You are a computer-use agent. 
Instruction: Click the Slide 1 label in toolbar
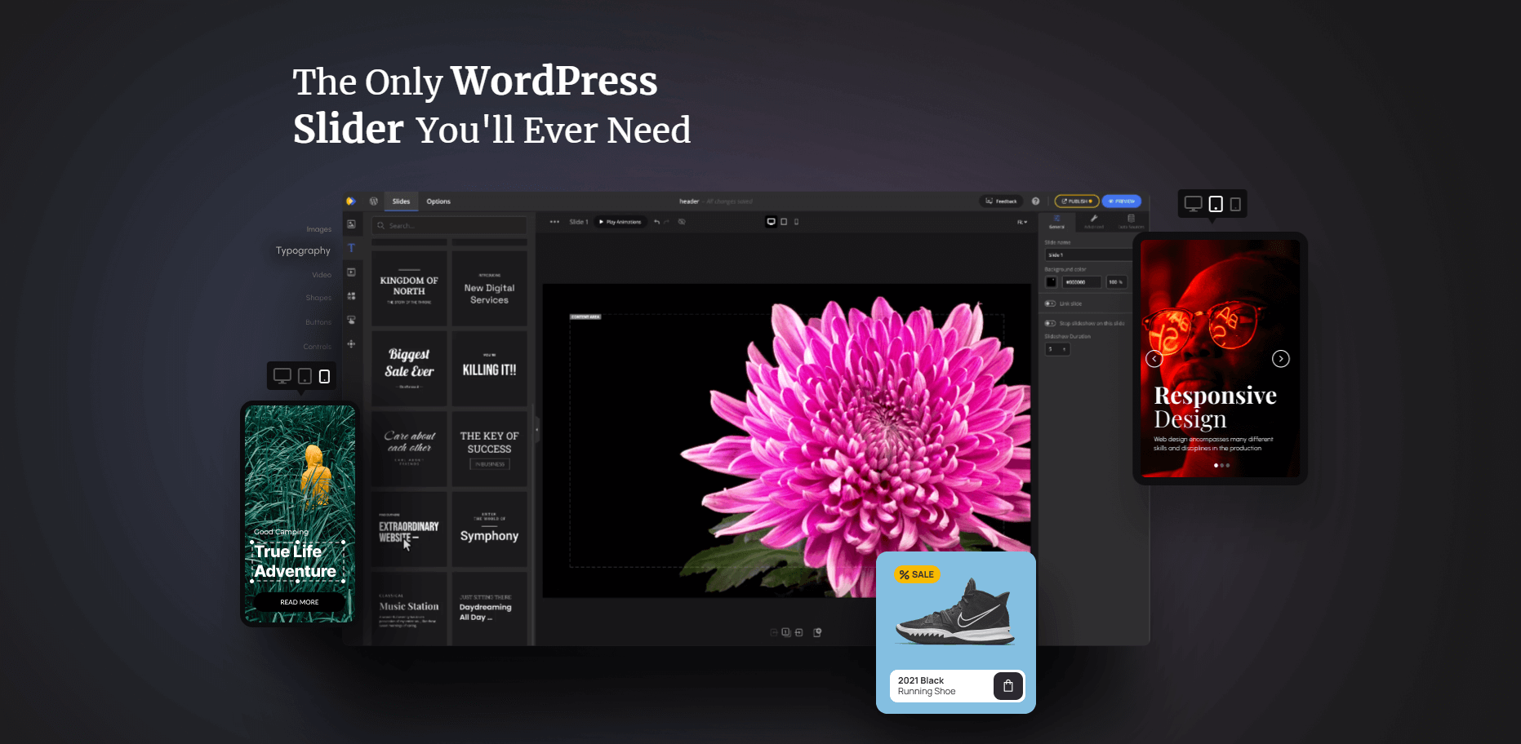pos(579,222)
